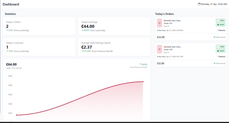The image size is (229, 123).
Task: Click the calendar icon beside the date
Action: [x=199, y=4]
